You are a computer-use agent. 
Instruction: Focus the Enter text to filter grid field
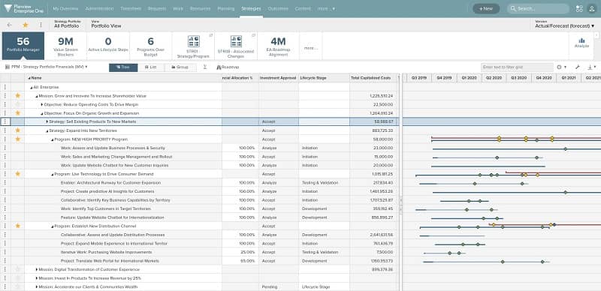[x=517, y=67]
